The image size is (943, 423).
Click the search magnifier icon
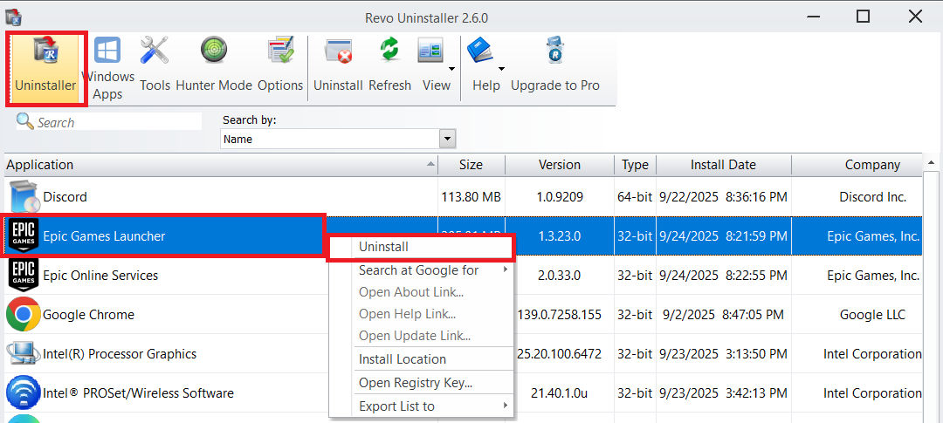point(24,121)
